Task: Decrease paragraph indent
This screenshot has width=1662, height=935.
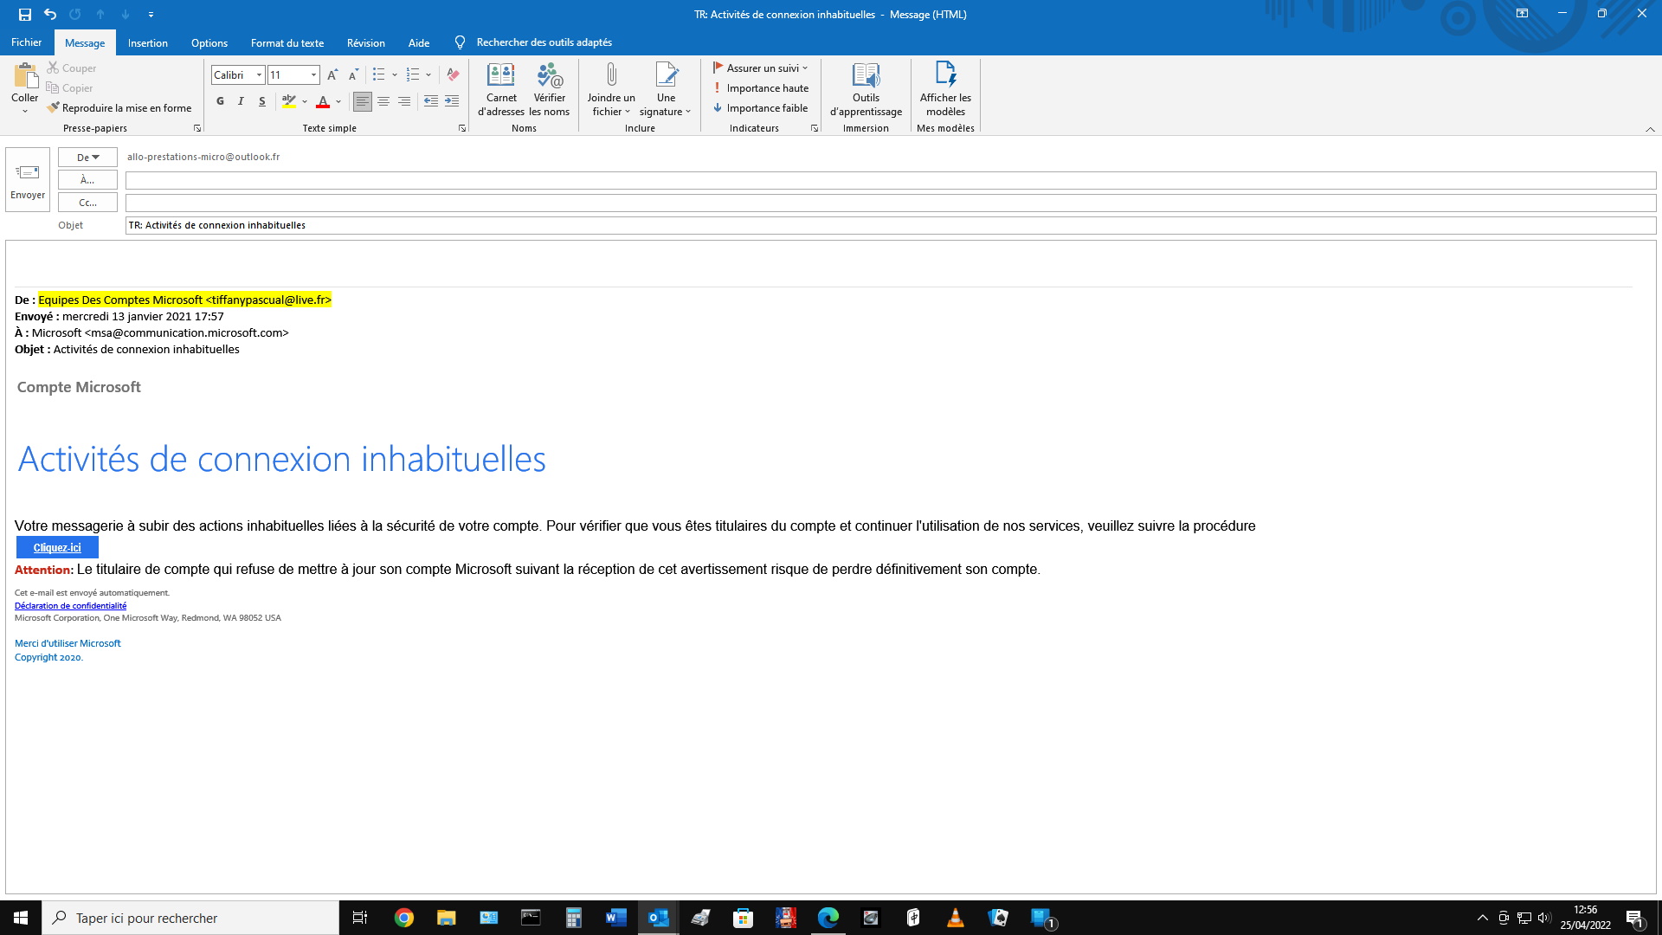Action: click(431, 101)
